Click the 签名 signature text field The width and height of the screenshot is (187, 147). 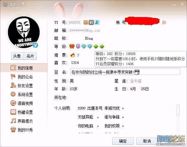pyautogui.click(x=125, y=71)
